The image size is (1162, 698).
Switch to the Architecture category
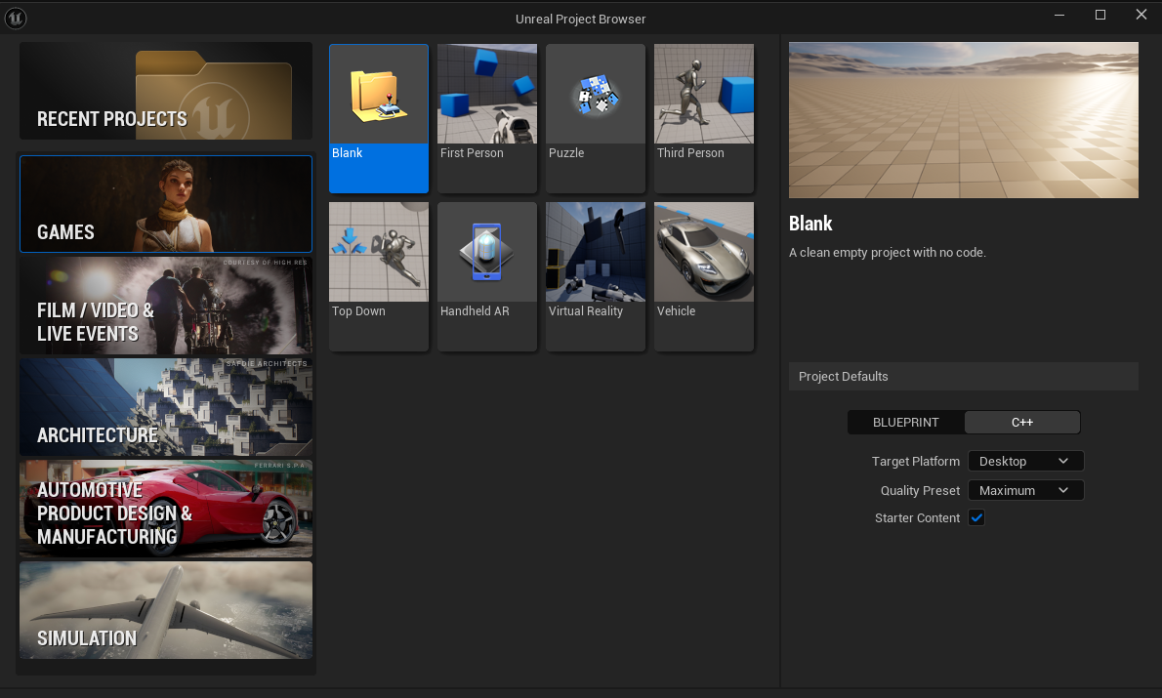point(166,407)
